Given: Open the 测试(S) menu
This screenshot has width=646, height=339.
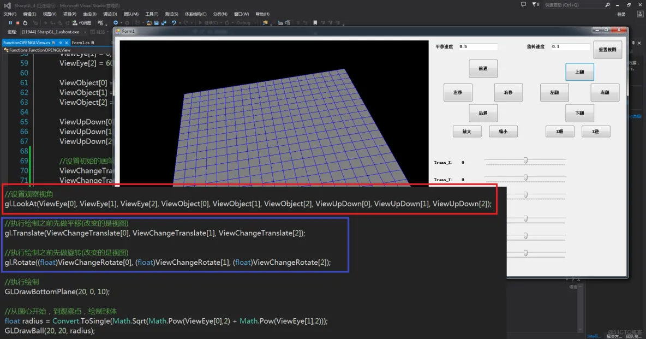Looking at the screenshot, I should click(x=171, y=14).
